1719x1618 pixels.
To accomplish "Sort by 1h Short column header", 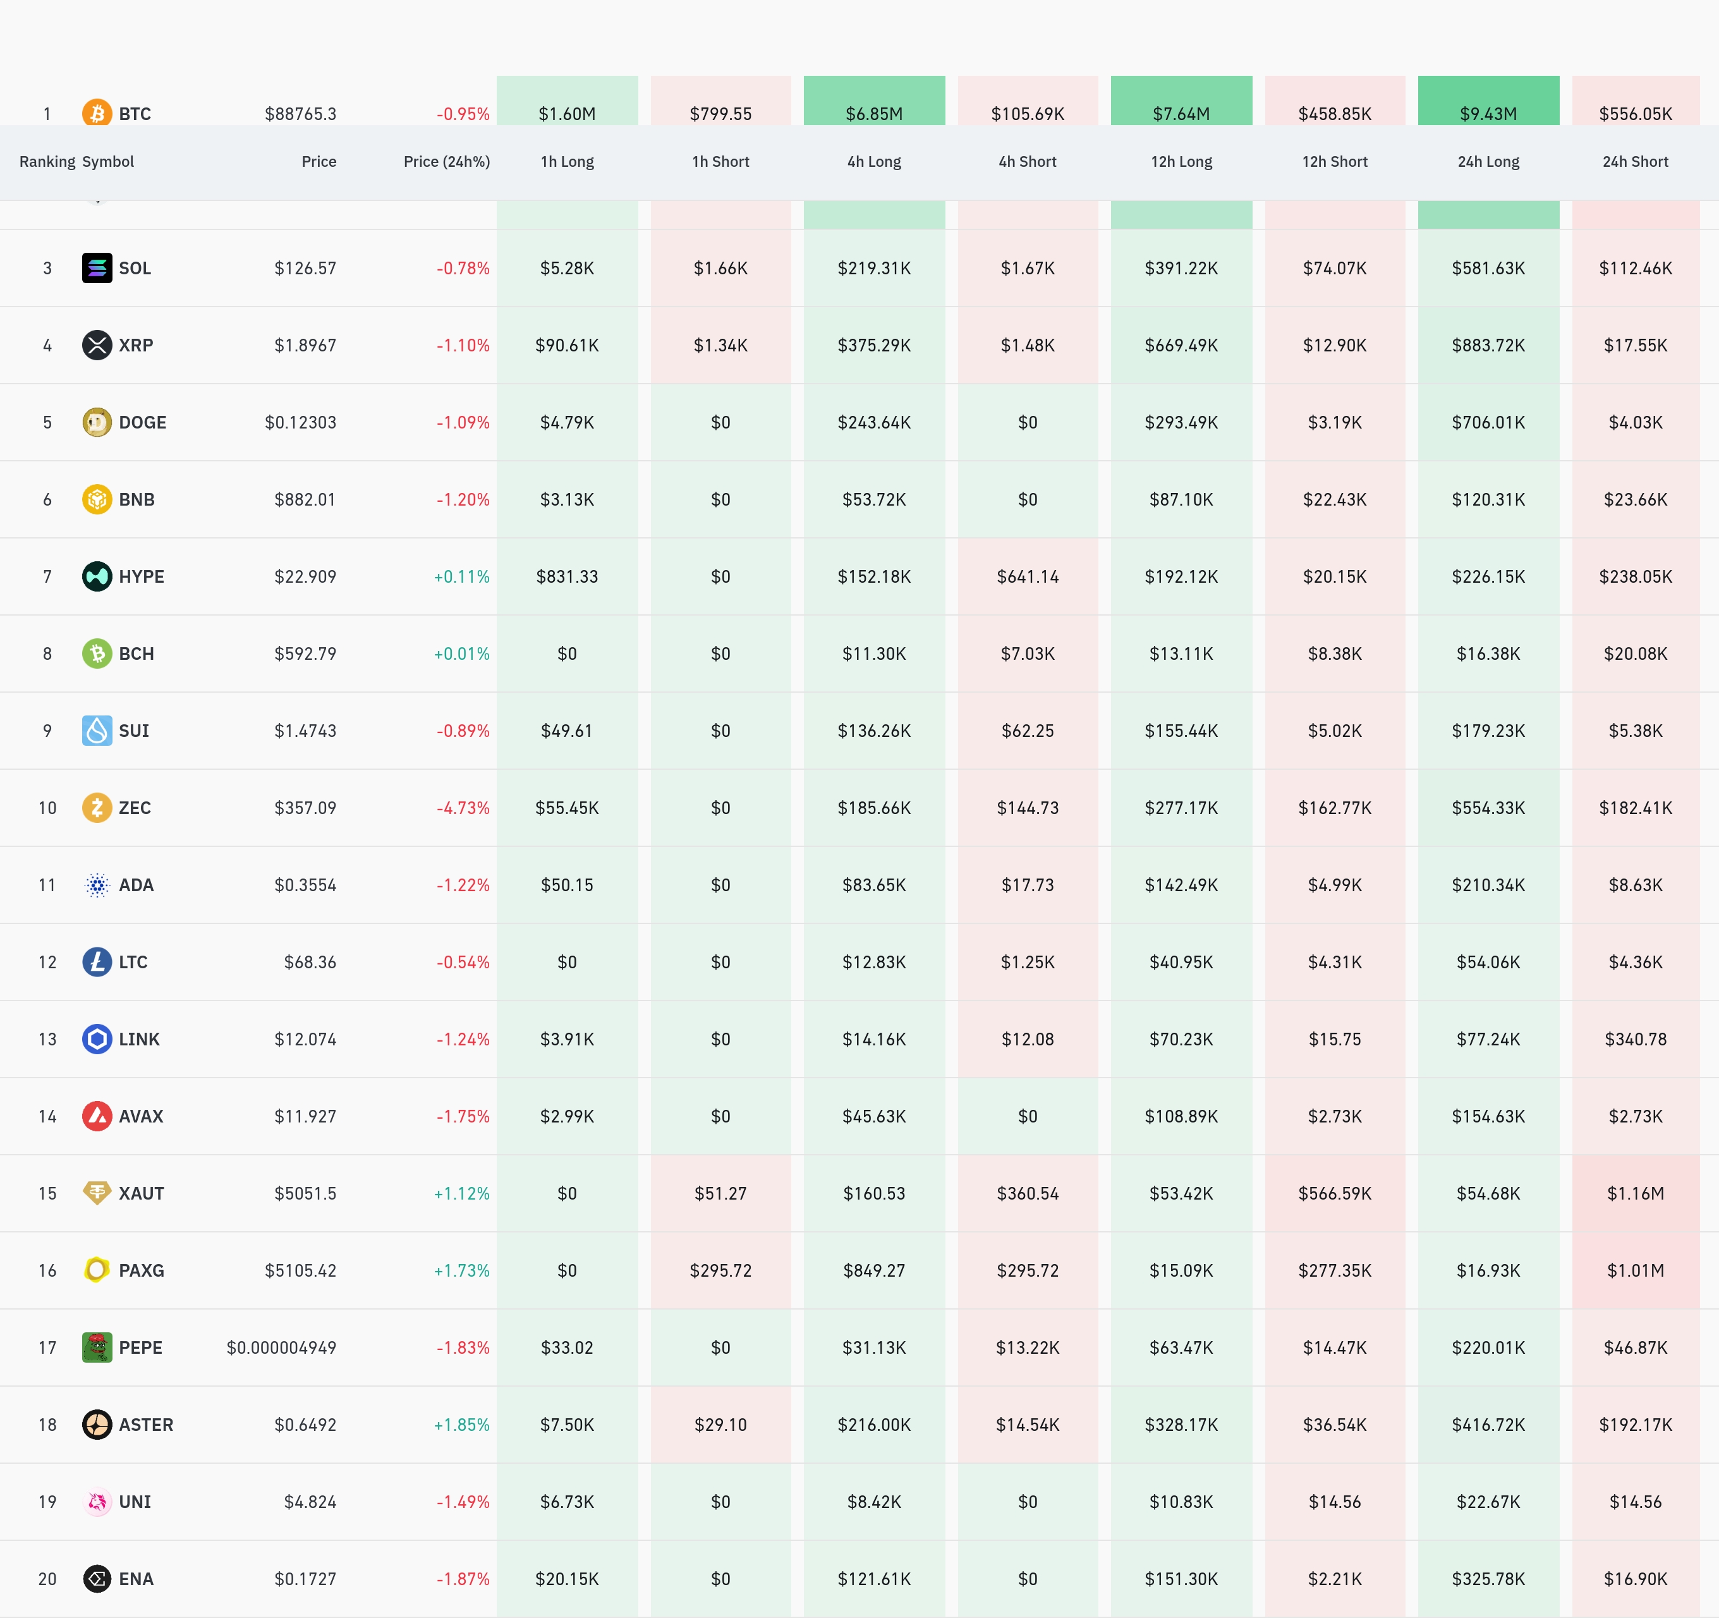I will pos(720,162).
